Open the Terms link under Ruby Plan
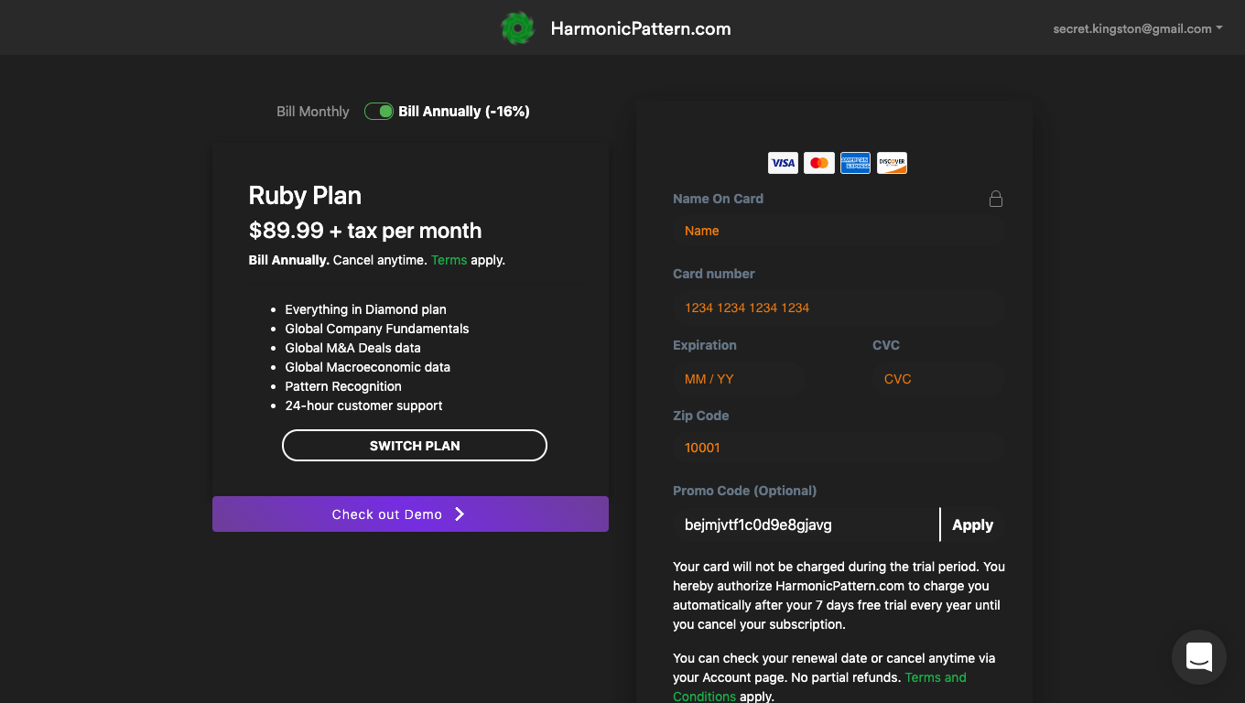The height and width of the screenshot is (703, 1245). coord(449,260)
